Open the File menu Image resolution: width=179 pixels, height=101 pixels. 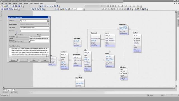click(x=2, y=3)
